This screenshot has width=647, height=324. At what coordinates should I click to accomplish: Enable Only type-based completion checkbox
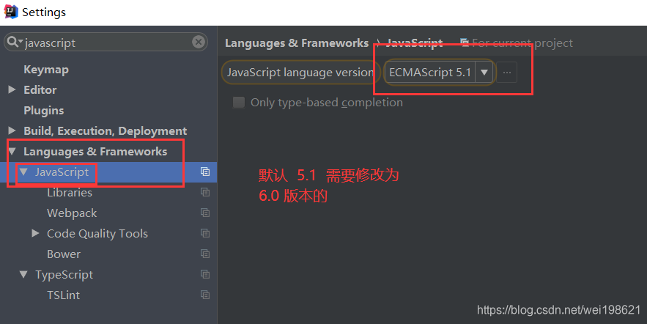[x=238, y=103]
